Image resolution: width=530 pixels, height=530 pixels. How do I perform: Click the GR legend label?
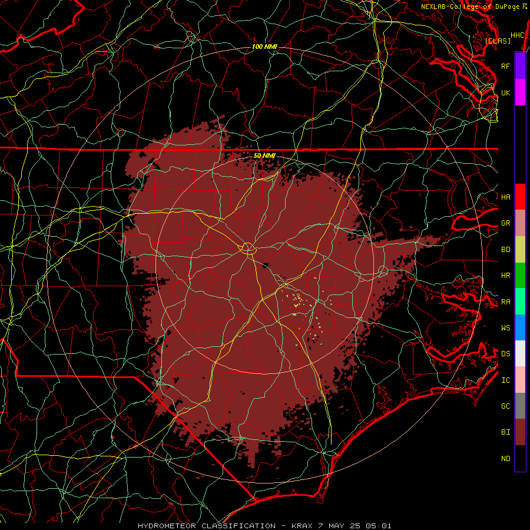[x=506, y=223]
